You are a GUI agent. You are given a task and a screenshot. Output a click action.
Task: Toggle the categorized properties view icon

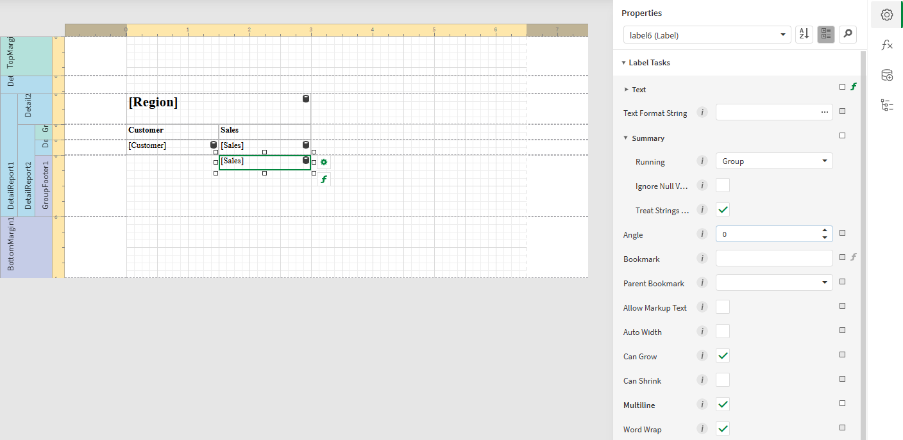(825, 34)
